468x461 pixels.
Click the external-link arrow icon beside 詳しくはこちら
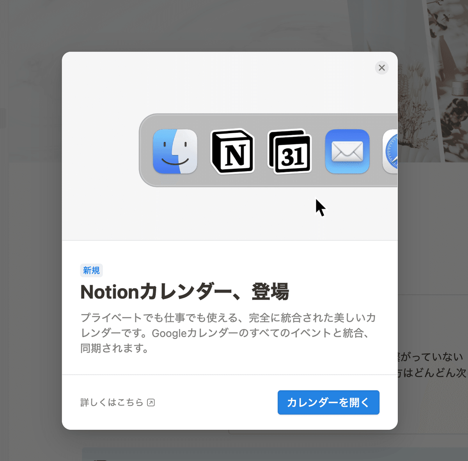pyautogui.click(x=151, y=402)
